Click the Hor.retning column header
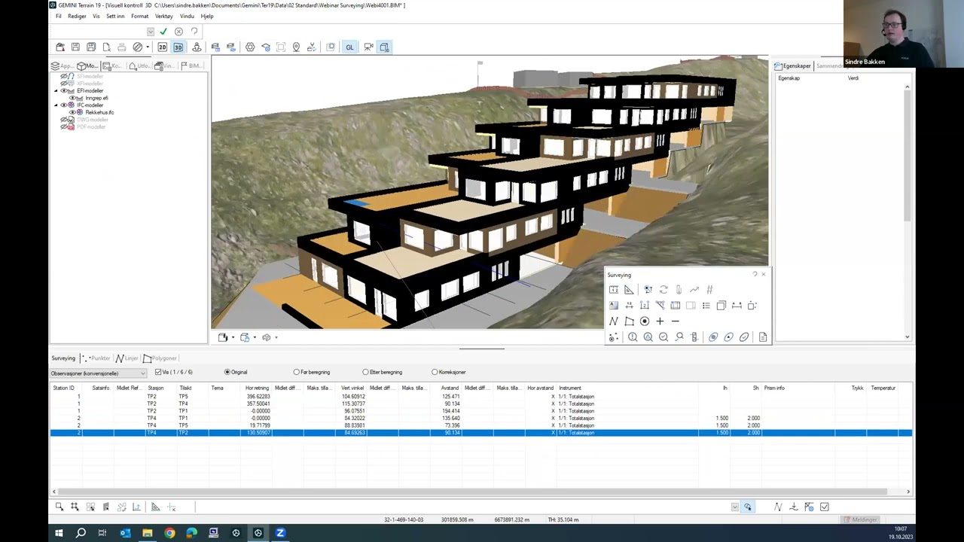 (x=258, y=388)
